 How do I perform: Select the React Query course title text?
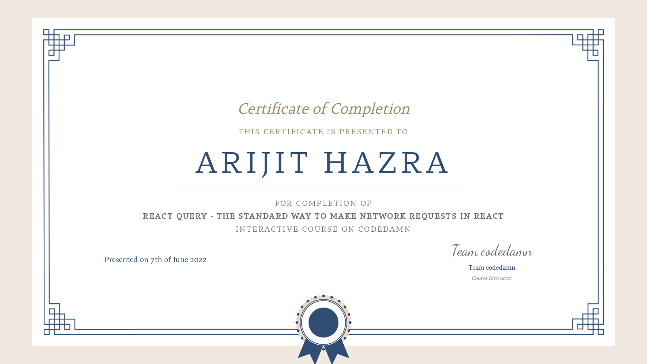click(323, 216)
